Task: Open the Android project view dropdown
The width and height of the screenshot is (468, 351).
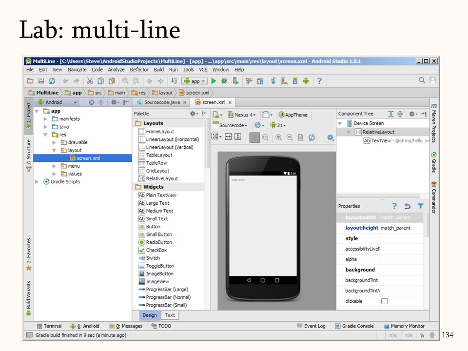Action: point(57,102)
